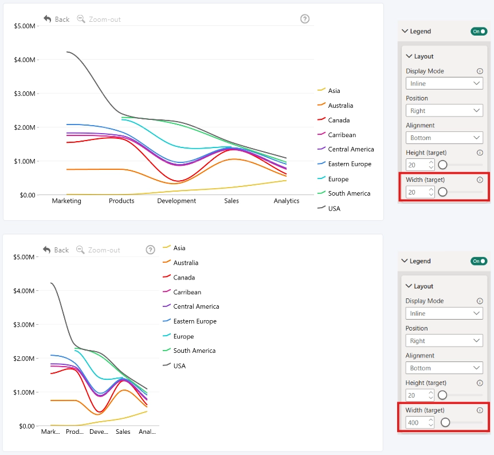This screenshot has height=455, width=494.
Task: Click the Display Mode info icon in the top panel
Action: pyautogui.click(x=480, y=71)
